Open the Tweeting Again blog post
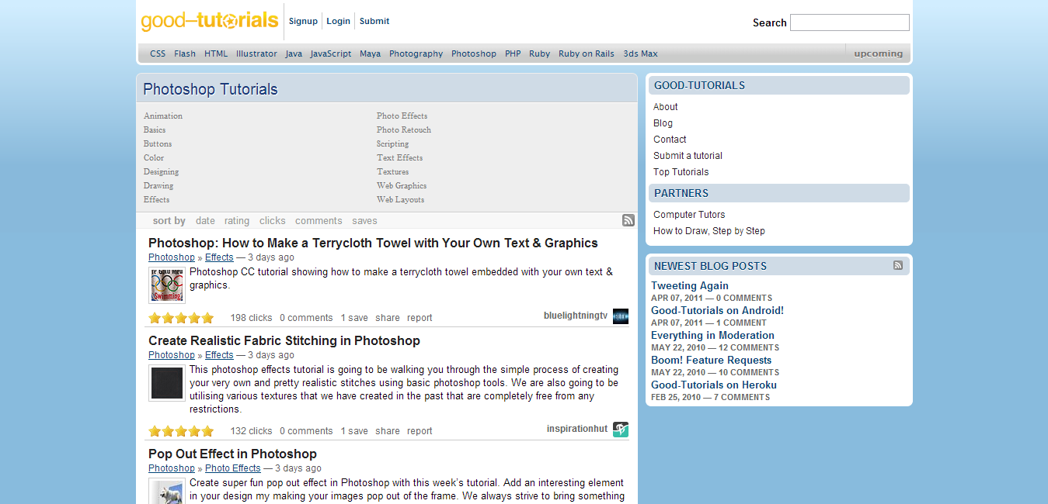The height and width of the screenshot is (504, 1048). pyautogui.click(x=690, y=285)
